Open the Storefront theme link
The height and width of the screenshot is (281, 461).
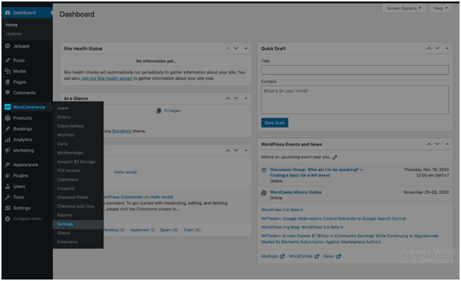click(x=122, y=131)
